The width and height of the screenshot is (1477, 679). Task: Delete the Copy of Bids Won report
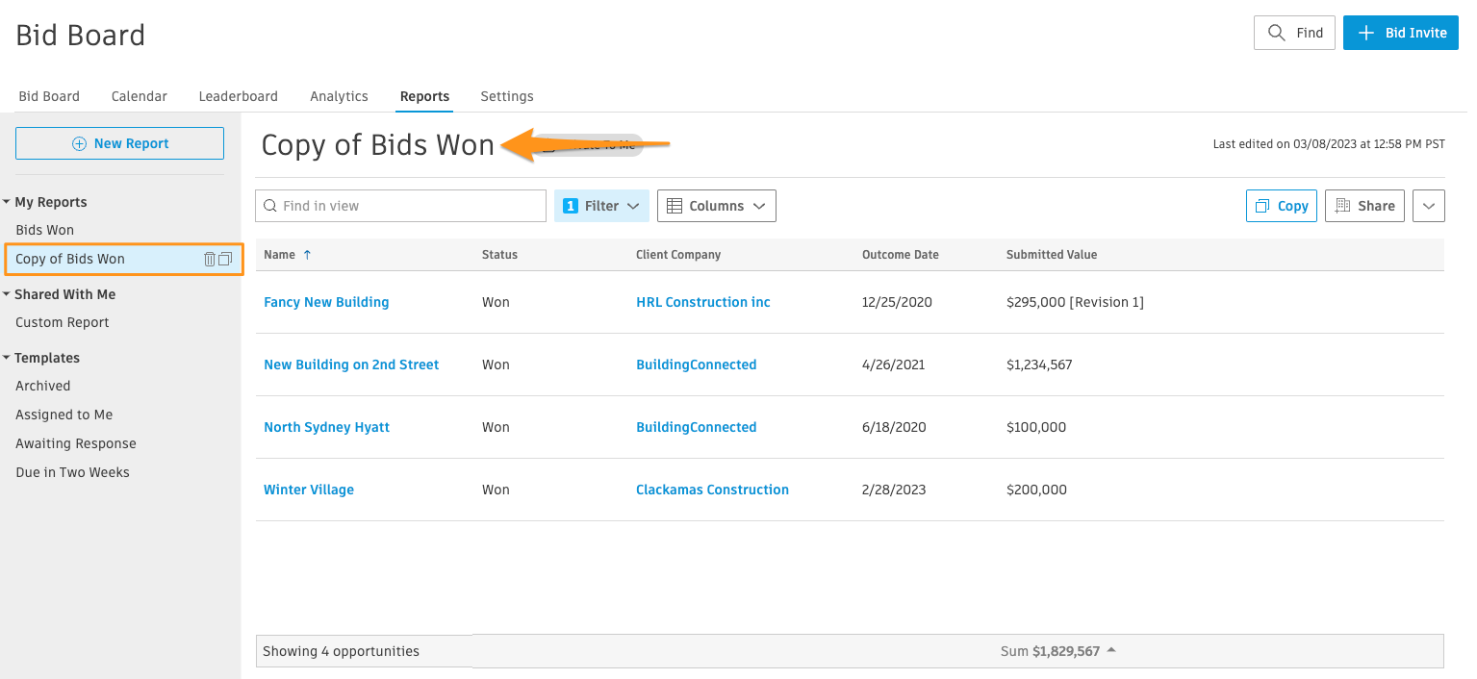click(210, 259)
